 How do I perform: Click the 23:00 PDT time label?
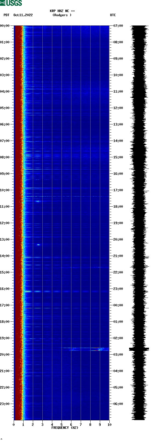[5, 404]
